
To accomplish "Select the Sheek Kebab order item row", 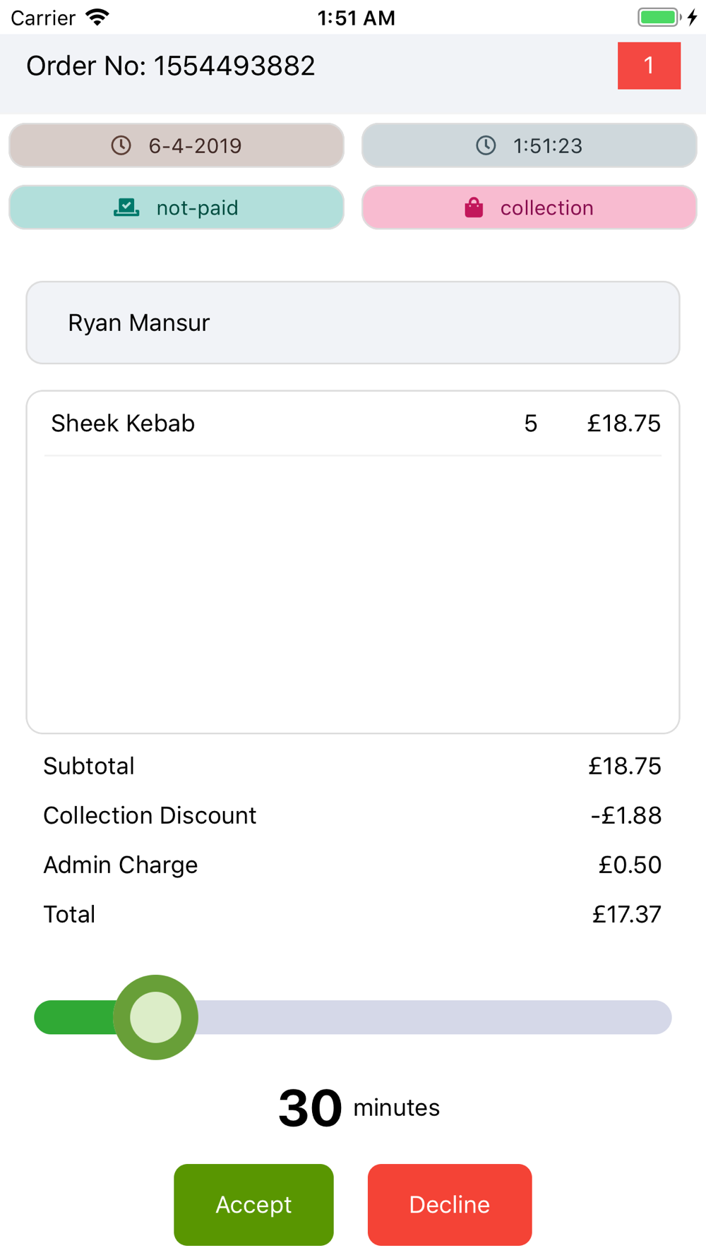I will click(352, 424).
